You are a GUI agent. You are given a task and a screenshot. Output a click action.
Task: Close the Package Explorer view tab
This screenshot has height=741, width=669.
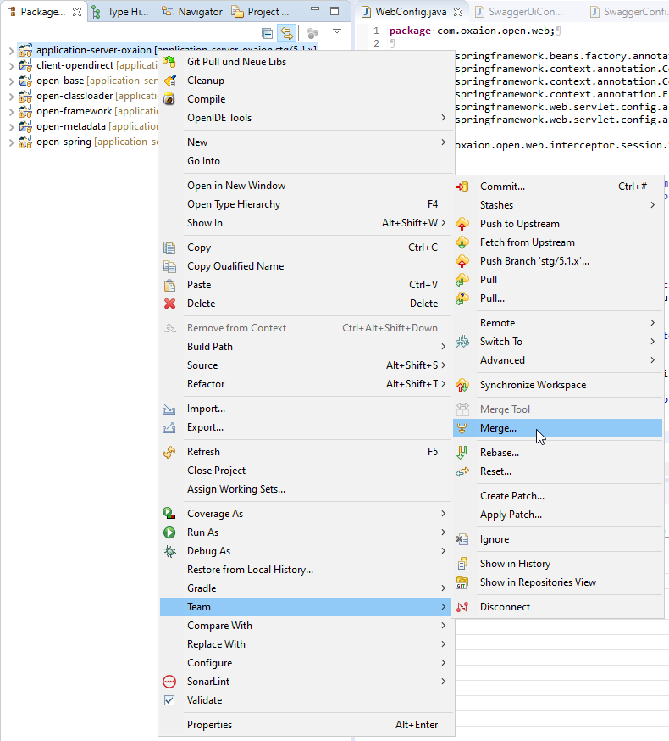point(77,12)
